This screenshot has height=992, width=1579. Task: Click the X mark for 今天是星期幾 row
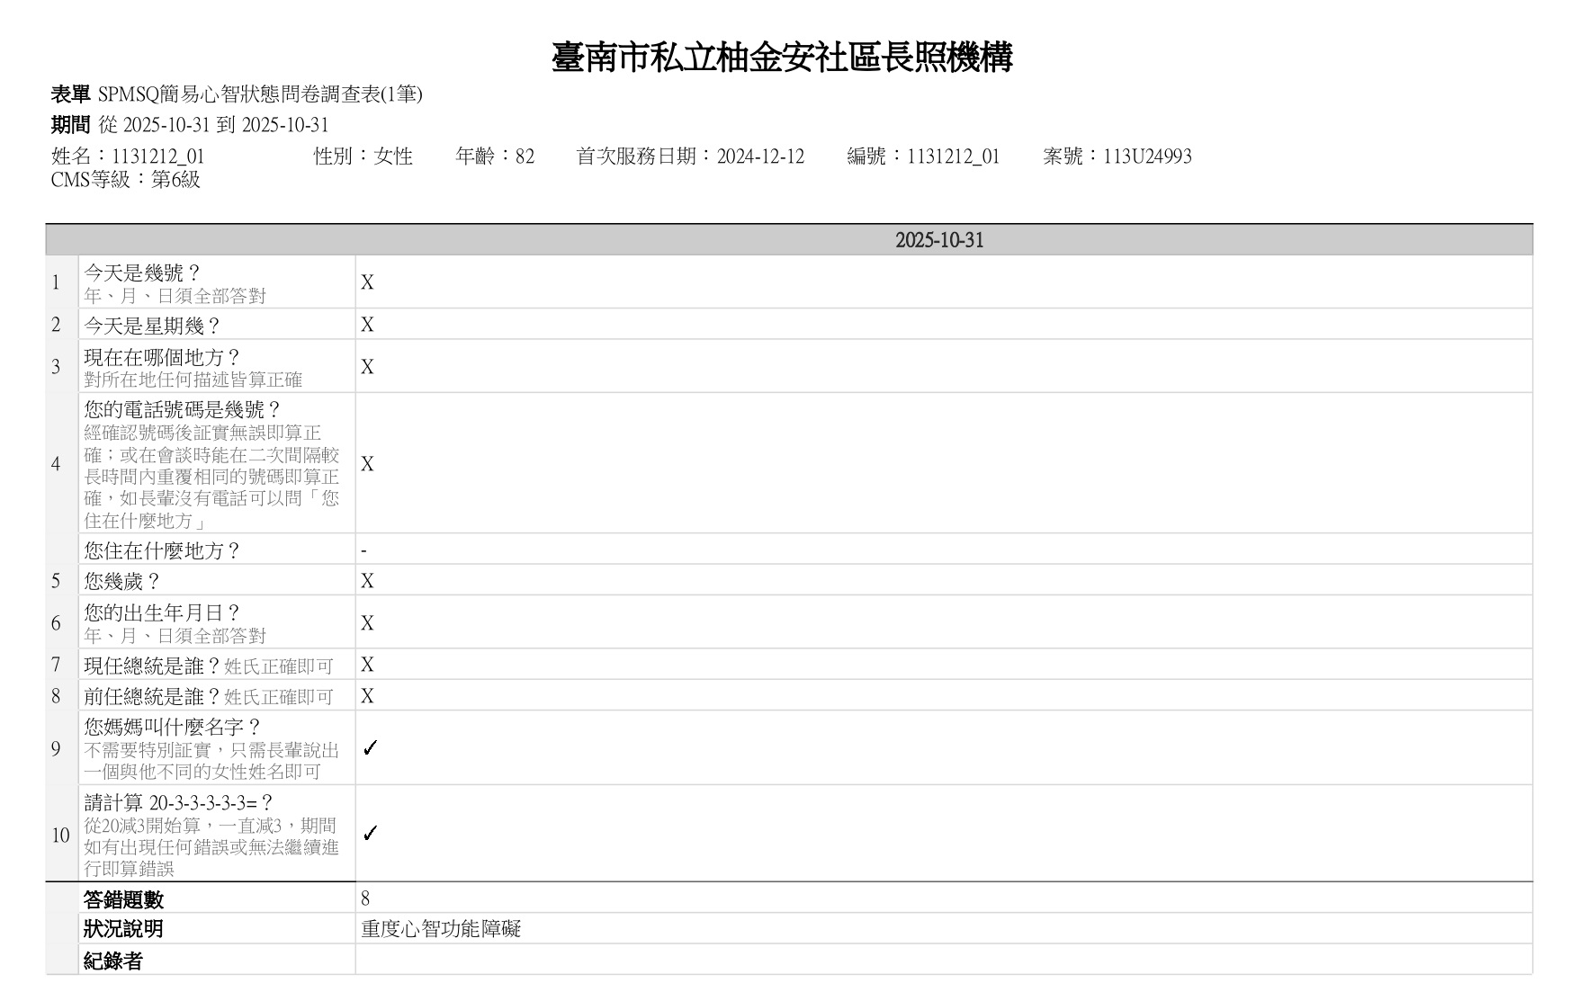click(x=367, y=325)
